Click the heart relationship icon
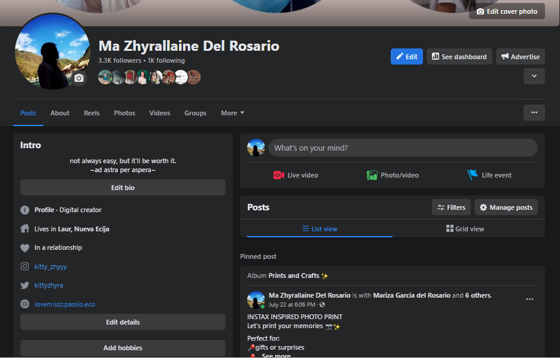560x358 pixels. click(25, 247)
